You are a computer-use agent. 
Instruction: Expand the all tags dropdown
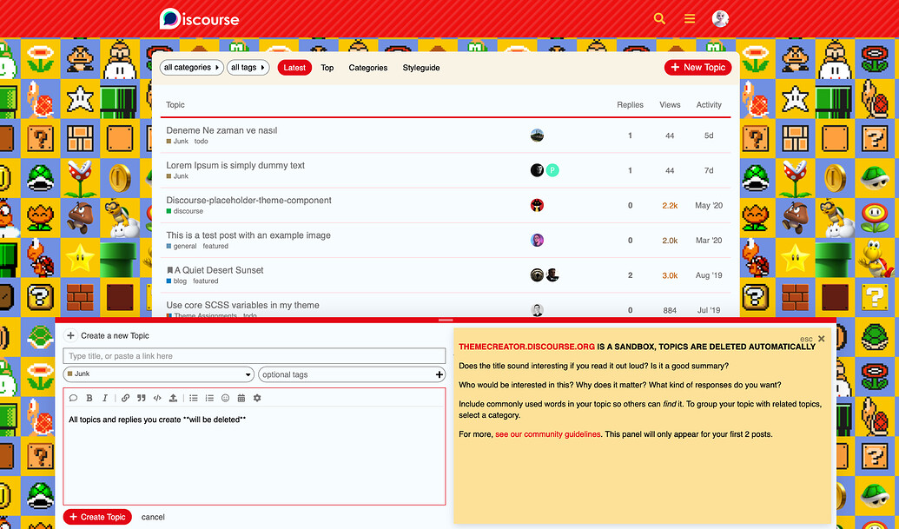click(x=248, y=67)
